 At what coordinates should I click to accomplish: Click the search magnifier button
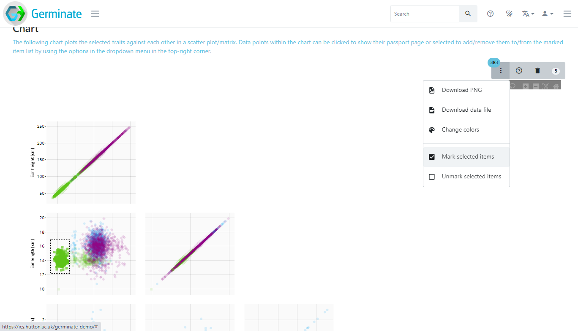(468, 14)
